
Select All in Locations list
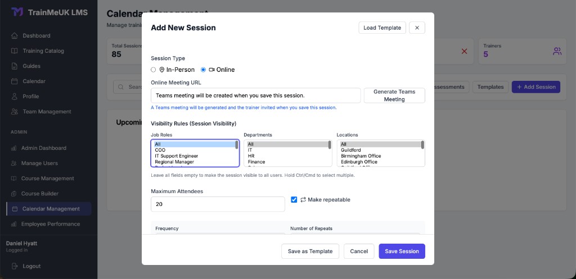pos(380,144)
